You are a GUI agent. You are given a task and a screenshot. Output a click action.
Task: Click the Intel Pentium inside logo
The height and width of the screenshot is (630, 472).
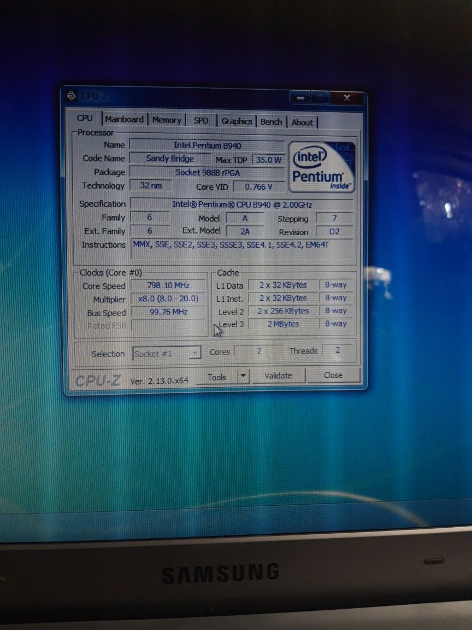pyautogui.click(x=322, y=167)
